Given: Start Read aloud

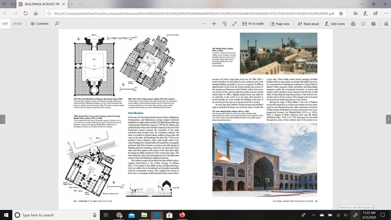Looking at the screenshot, I should click(x=308, y=24).
